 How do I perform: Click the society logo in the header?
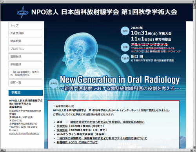click(23, 13)
